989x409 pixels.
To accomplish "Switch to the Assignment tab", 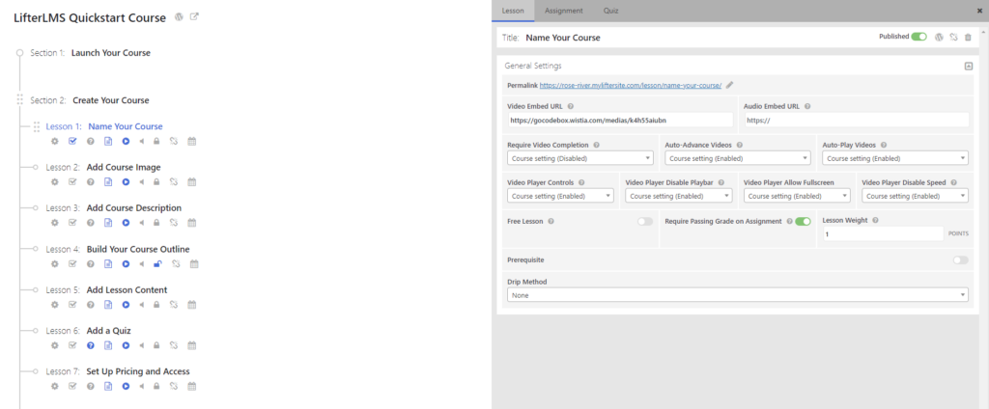I will (x=564, y=11).
